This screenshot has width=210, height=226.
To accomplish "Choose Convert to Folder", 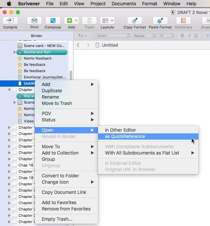I will coord(67,176).
